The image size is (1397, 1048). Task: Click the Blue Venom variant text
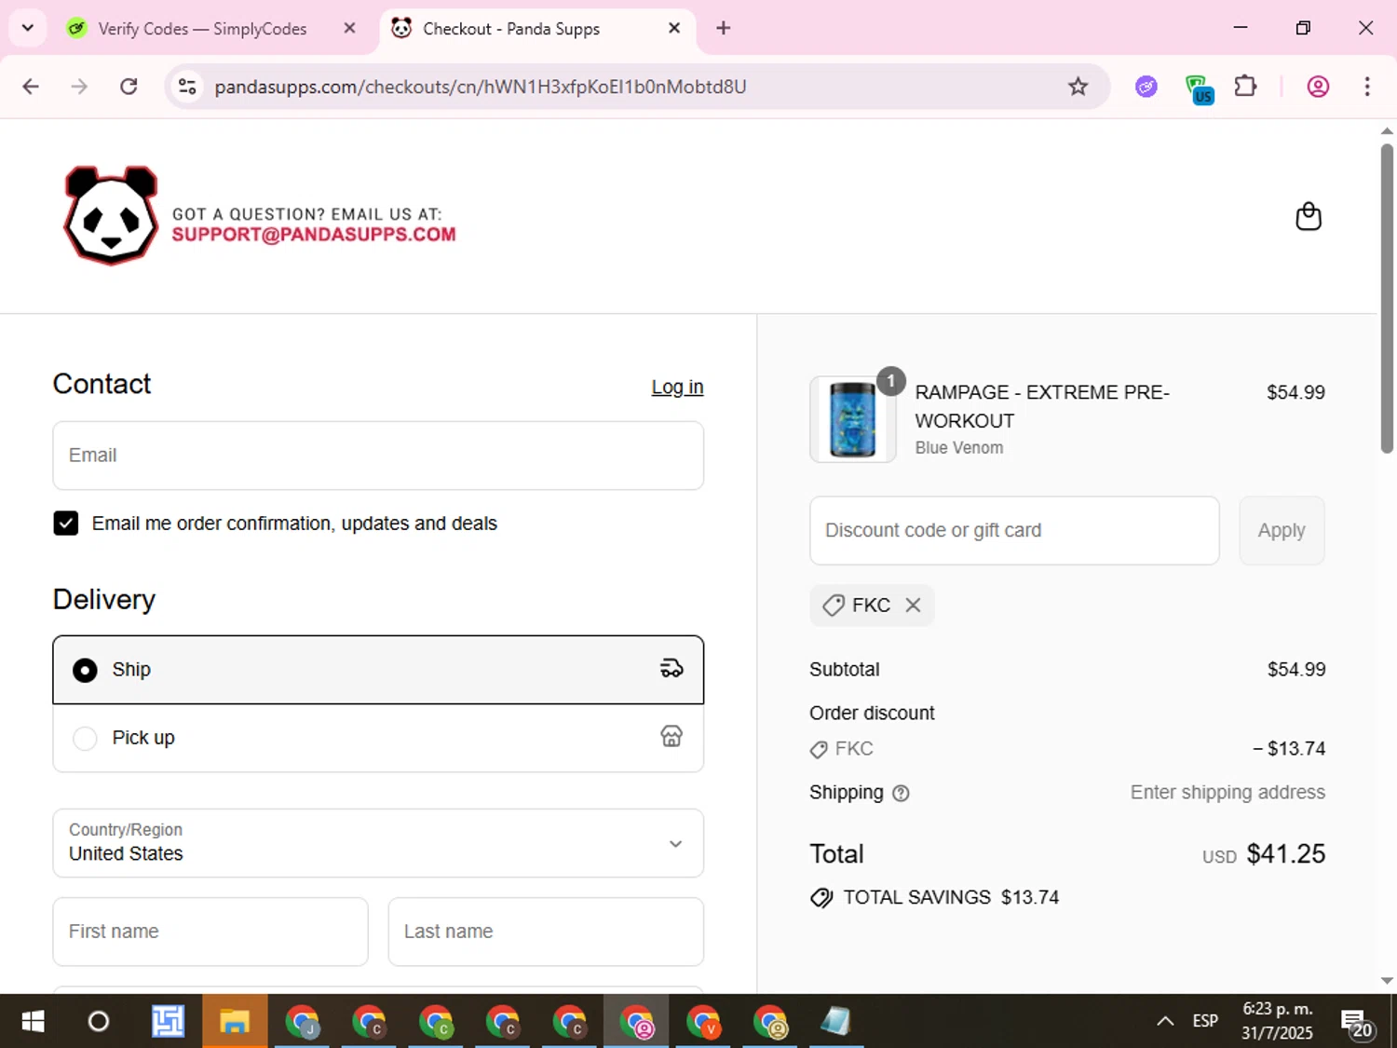coord(959,448)
